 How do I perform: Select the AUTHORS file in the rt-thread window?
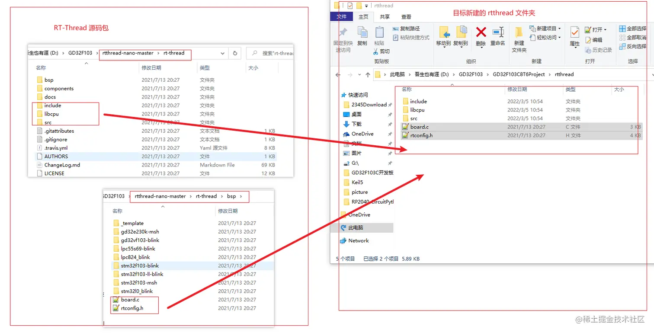(155, 156)
